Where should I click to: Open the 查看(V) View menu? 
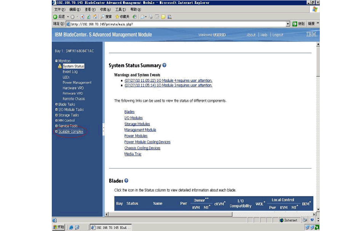click(x=90, y=10)
